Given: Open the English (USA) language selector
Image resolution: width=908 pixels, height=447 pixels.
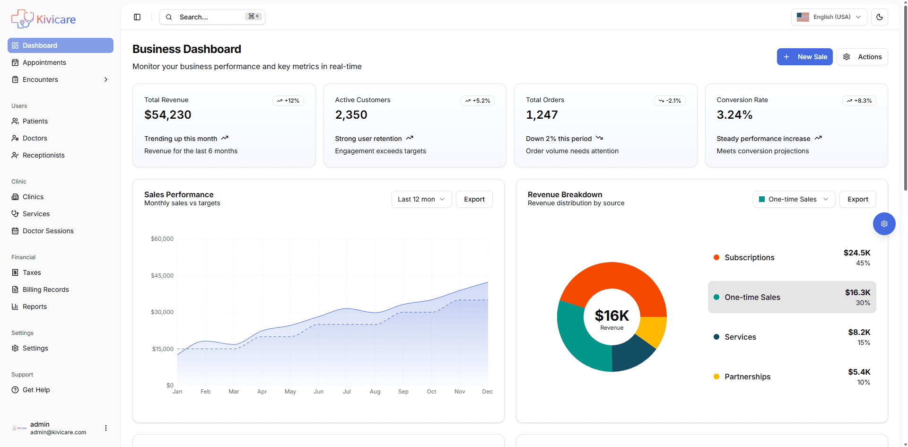Looking at the screenshot, I should tap(829, 17).
